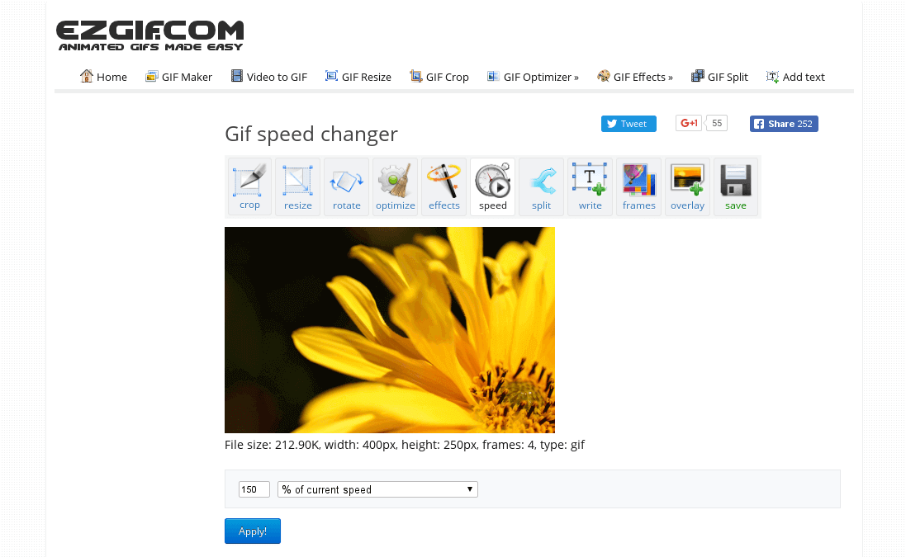Select the effects tool

click(444, 186)
